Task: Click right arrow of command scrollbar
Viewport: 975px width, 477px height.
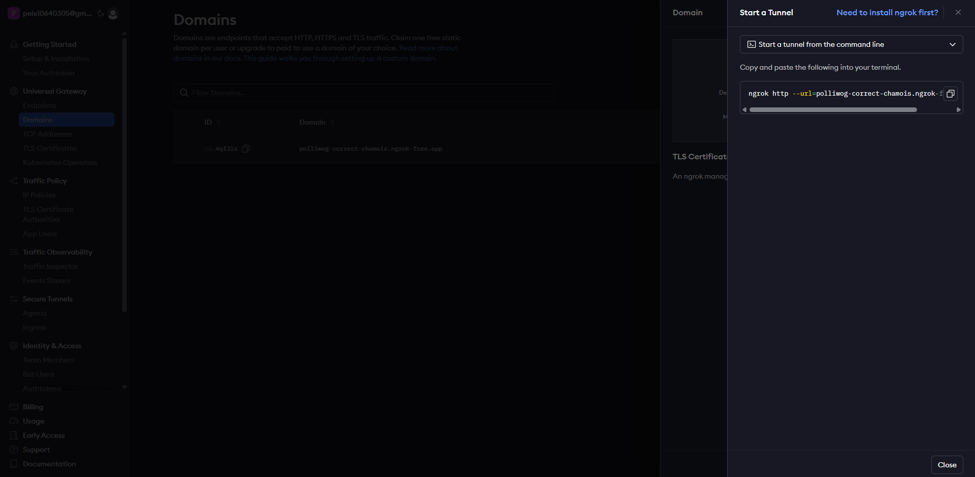Action: pyautogui.click(x=959, y=109)
